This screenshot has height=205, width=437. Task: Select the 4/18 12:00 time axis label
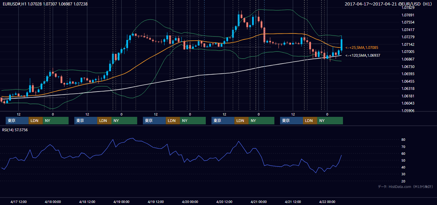click(x=87, y=202)
